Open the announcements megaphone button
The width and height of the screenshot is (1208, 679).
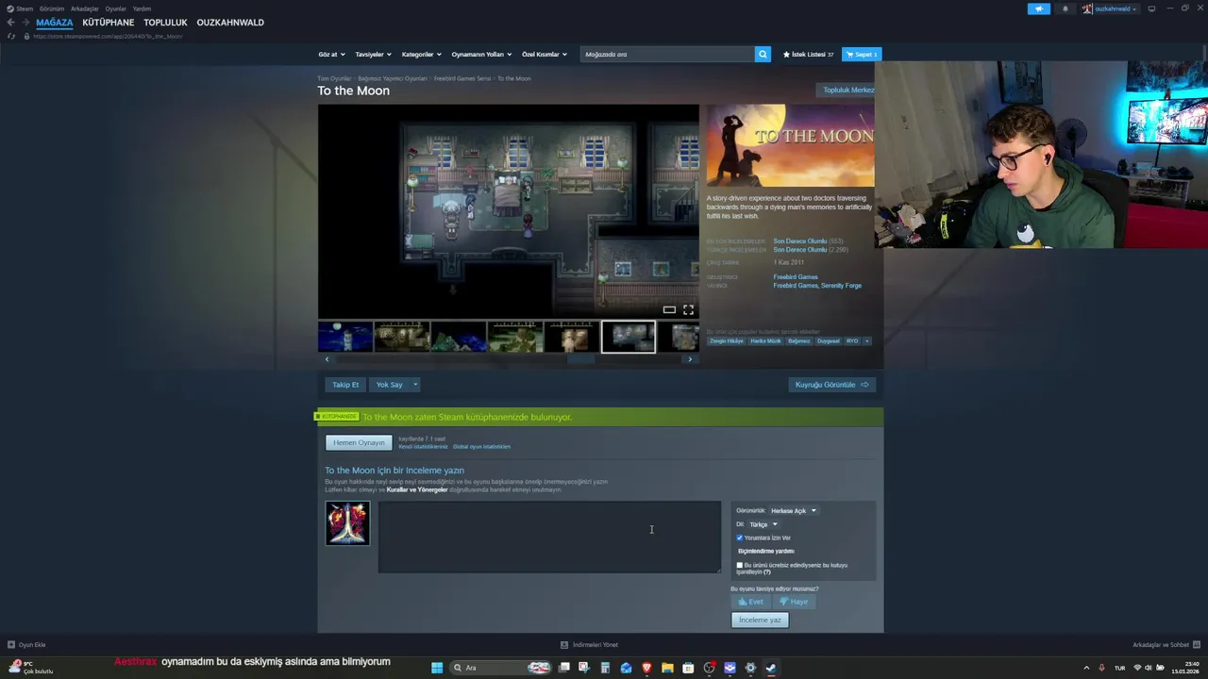[x=1038, y=8]
